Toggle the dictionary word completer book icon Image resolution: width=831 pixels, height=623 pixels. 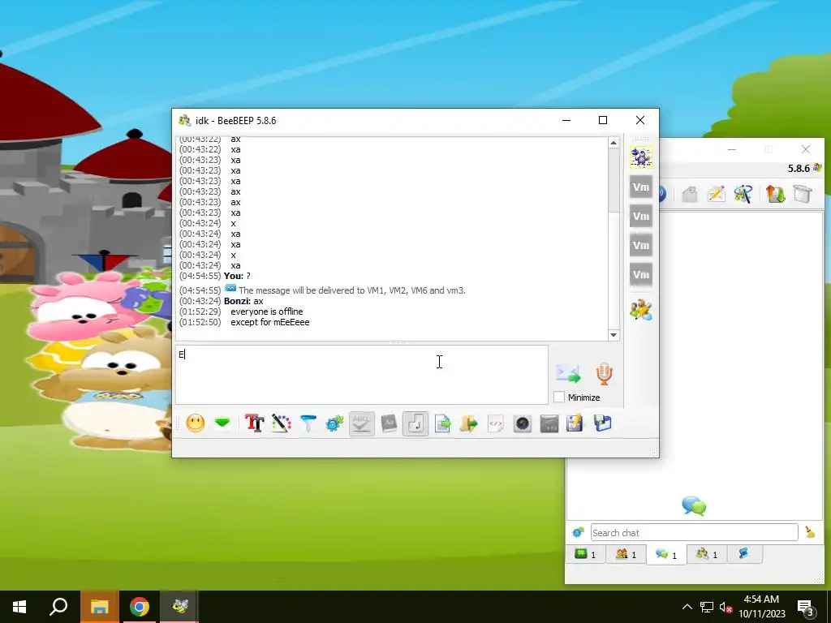(389, 423)
